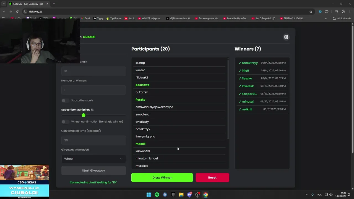This screenshot has width=354, height=199.
Task: Click the Confirmation Time seconds field
Action: [x=93, y=140]
